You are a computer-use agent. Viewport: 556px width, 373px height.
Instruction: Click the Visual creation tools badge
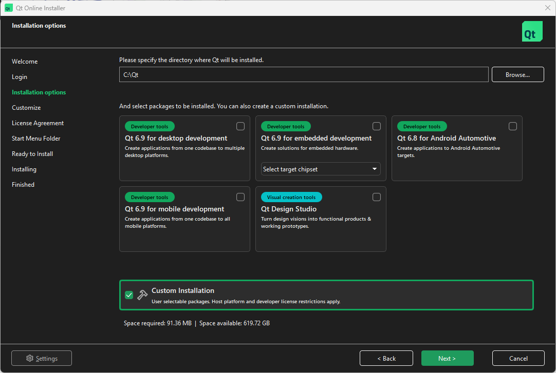[291, 197]
